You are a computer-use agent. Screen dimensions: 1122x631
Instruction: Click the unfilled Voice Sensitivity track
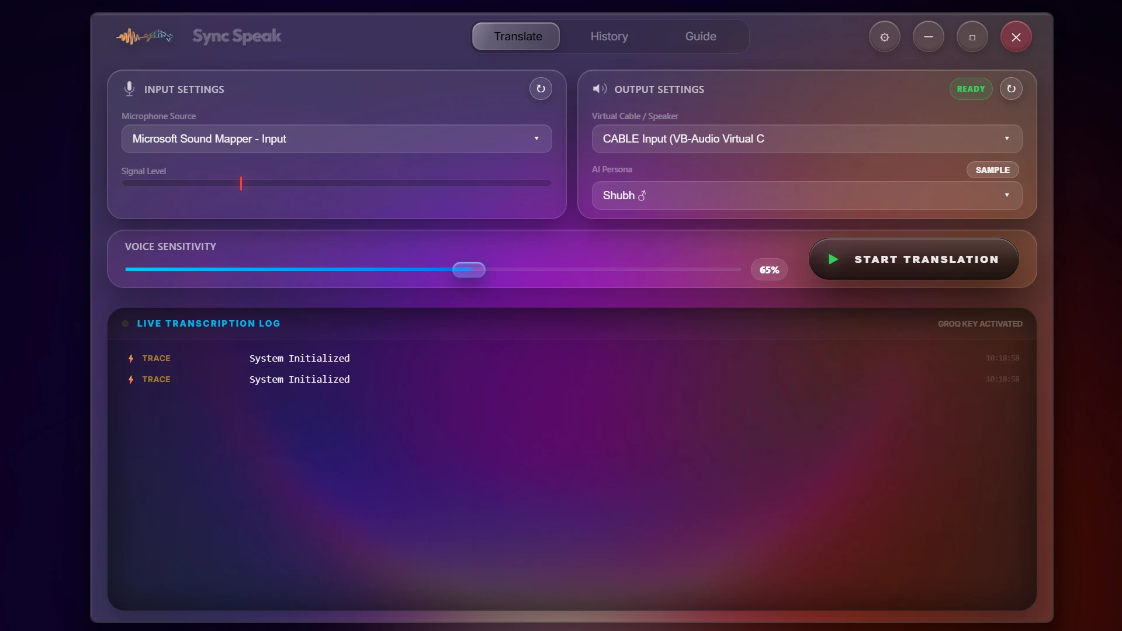612,269
